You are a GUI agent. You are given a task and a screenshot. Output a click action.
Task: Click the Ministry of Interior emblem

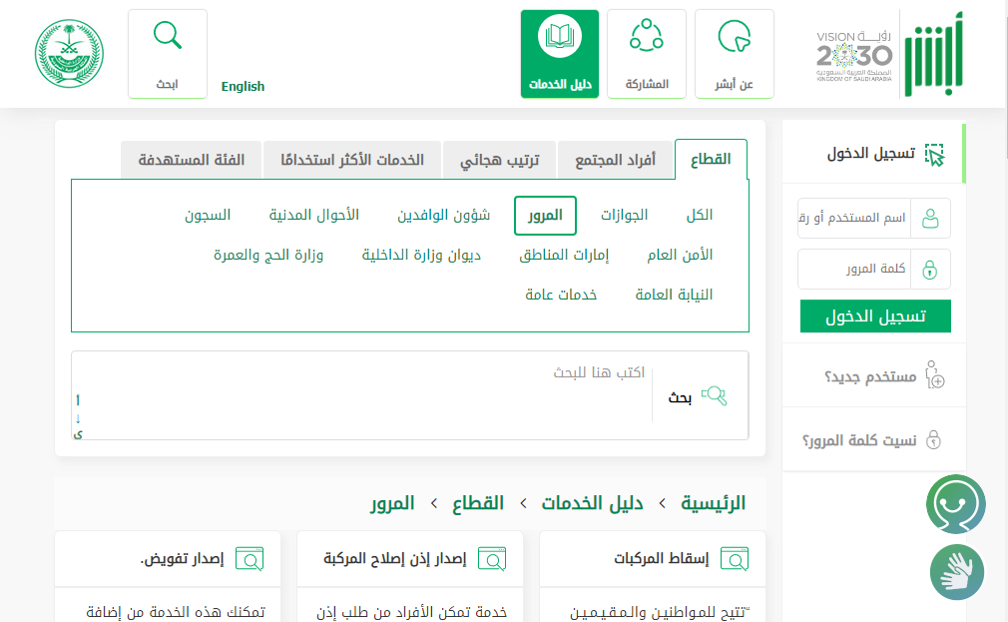70,54
